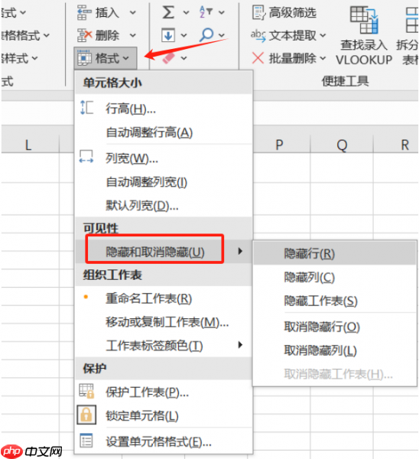Click the Delete (删除) cells icon
Image resolution: width=419 pixels, height=459 pixels.
[84, 35]
